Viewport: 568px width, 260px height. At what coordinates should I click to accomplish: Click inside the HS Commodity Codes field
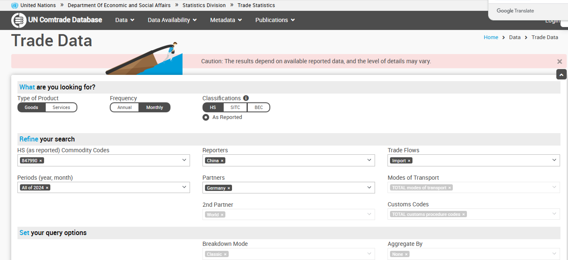(x=104, y=160)
